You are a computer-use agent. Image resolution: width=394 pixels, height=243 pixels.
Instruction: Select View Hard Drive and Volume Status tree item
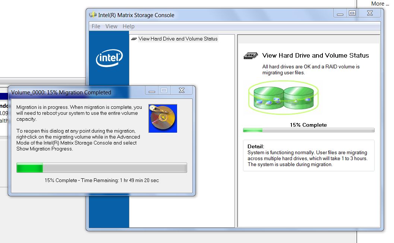point(178,39)
